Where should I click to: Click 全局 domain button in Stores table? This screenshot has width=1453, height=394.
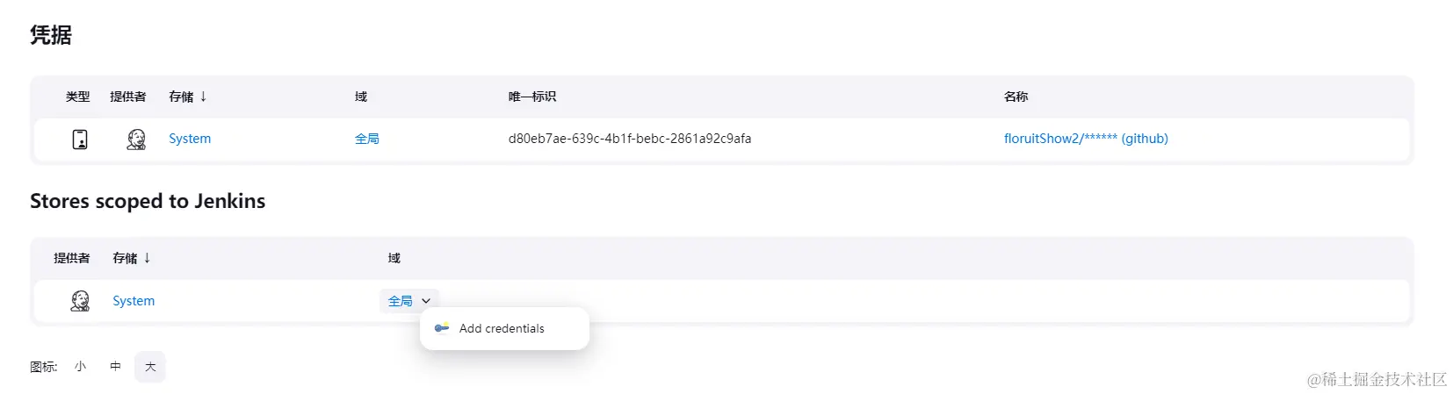(x=401, y=301)
